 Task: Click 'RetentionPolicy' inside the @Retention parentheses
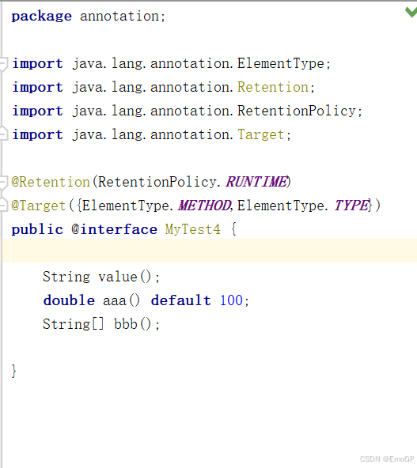point(157,182)
